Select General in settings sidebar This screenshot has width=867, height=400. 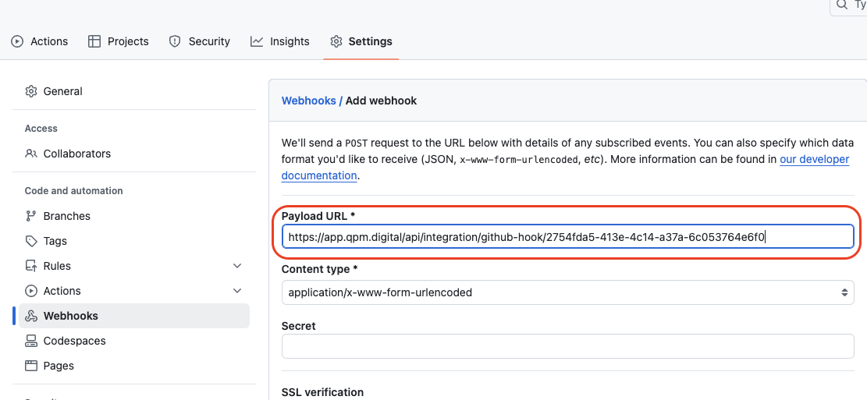[x=62, y=91]
